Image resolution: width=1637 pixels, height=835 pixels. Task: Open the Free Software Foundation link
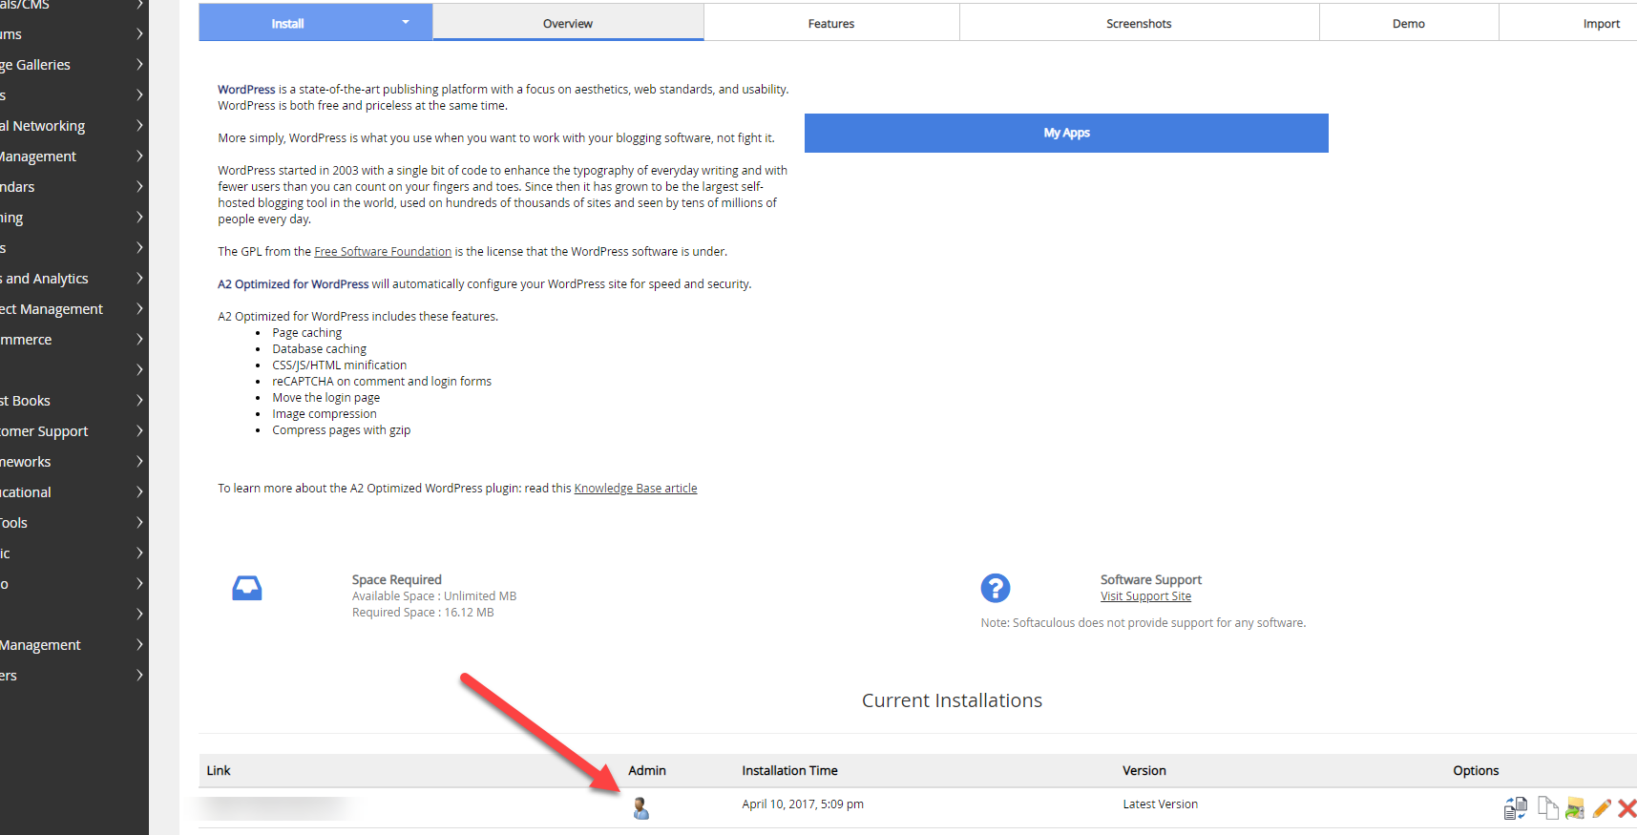click(x=383, y=252)
